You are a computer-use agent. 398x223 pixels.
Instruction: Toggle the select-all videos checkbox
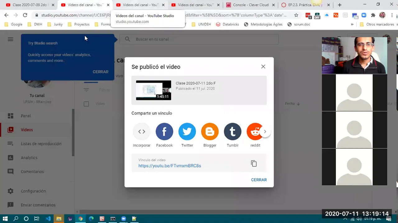[x=86, y=104]
